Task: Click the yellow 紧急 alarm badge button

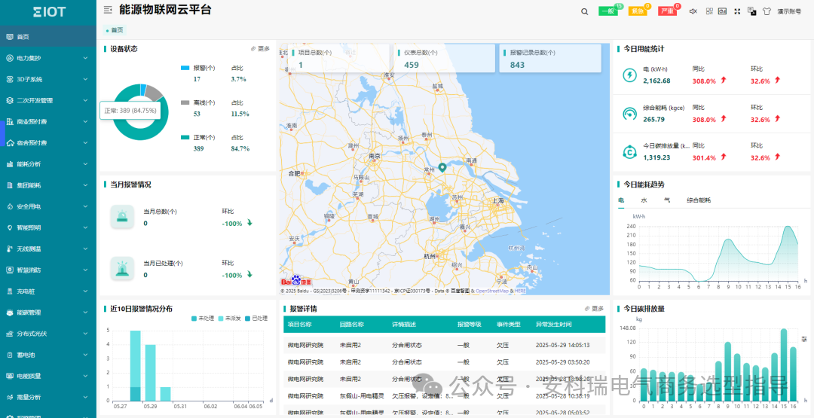Action: (638, 11)
